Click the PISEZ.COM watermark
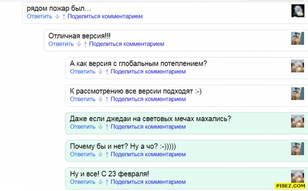Viewport: 308px width, 191px height. [291, 186]
